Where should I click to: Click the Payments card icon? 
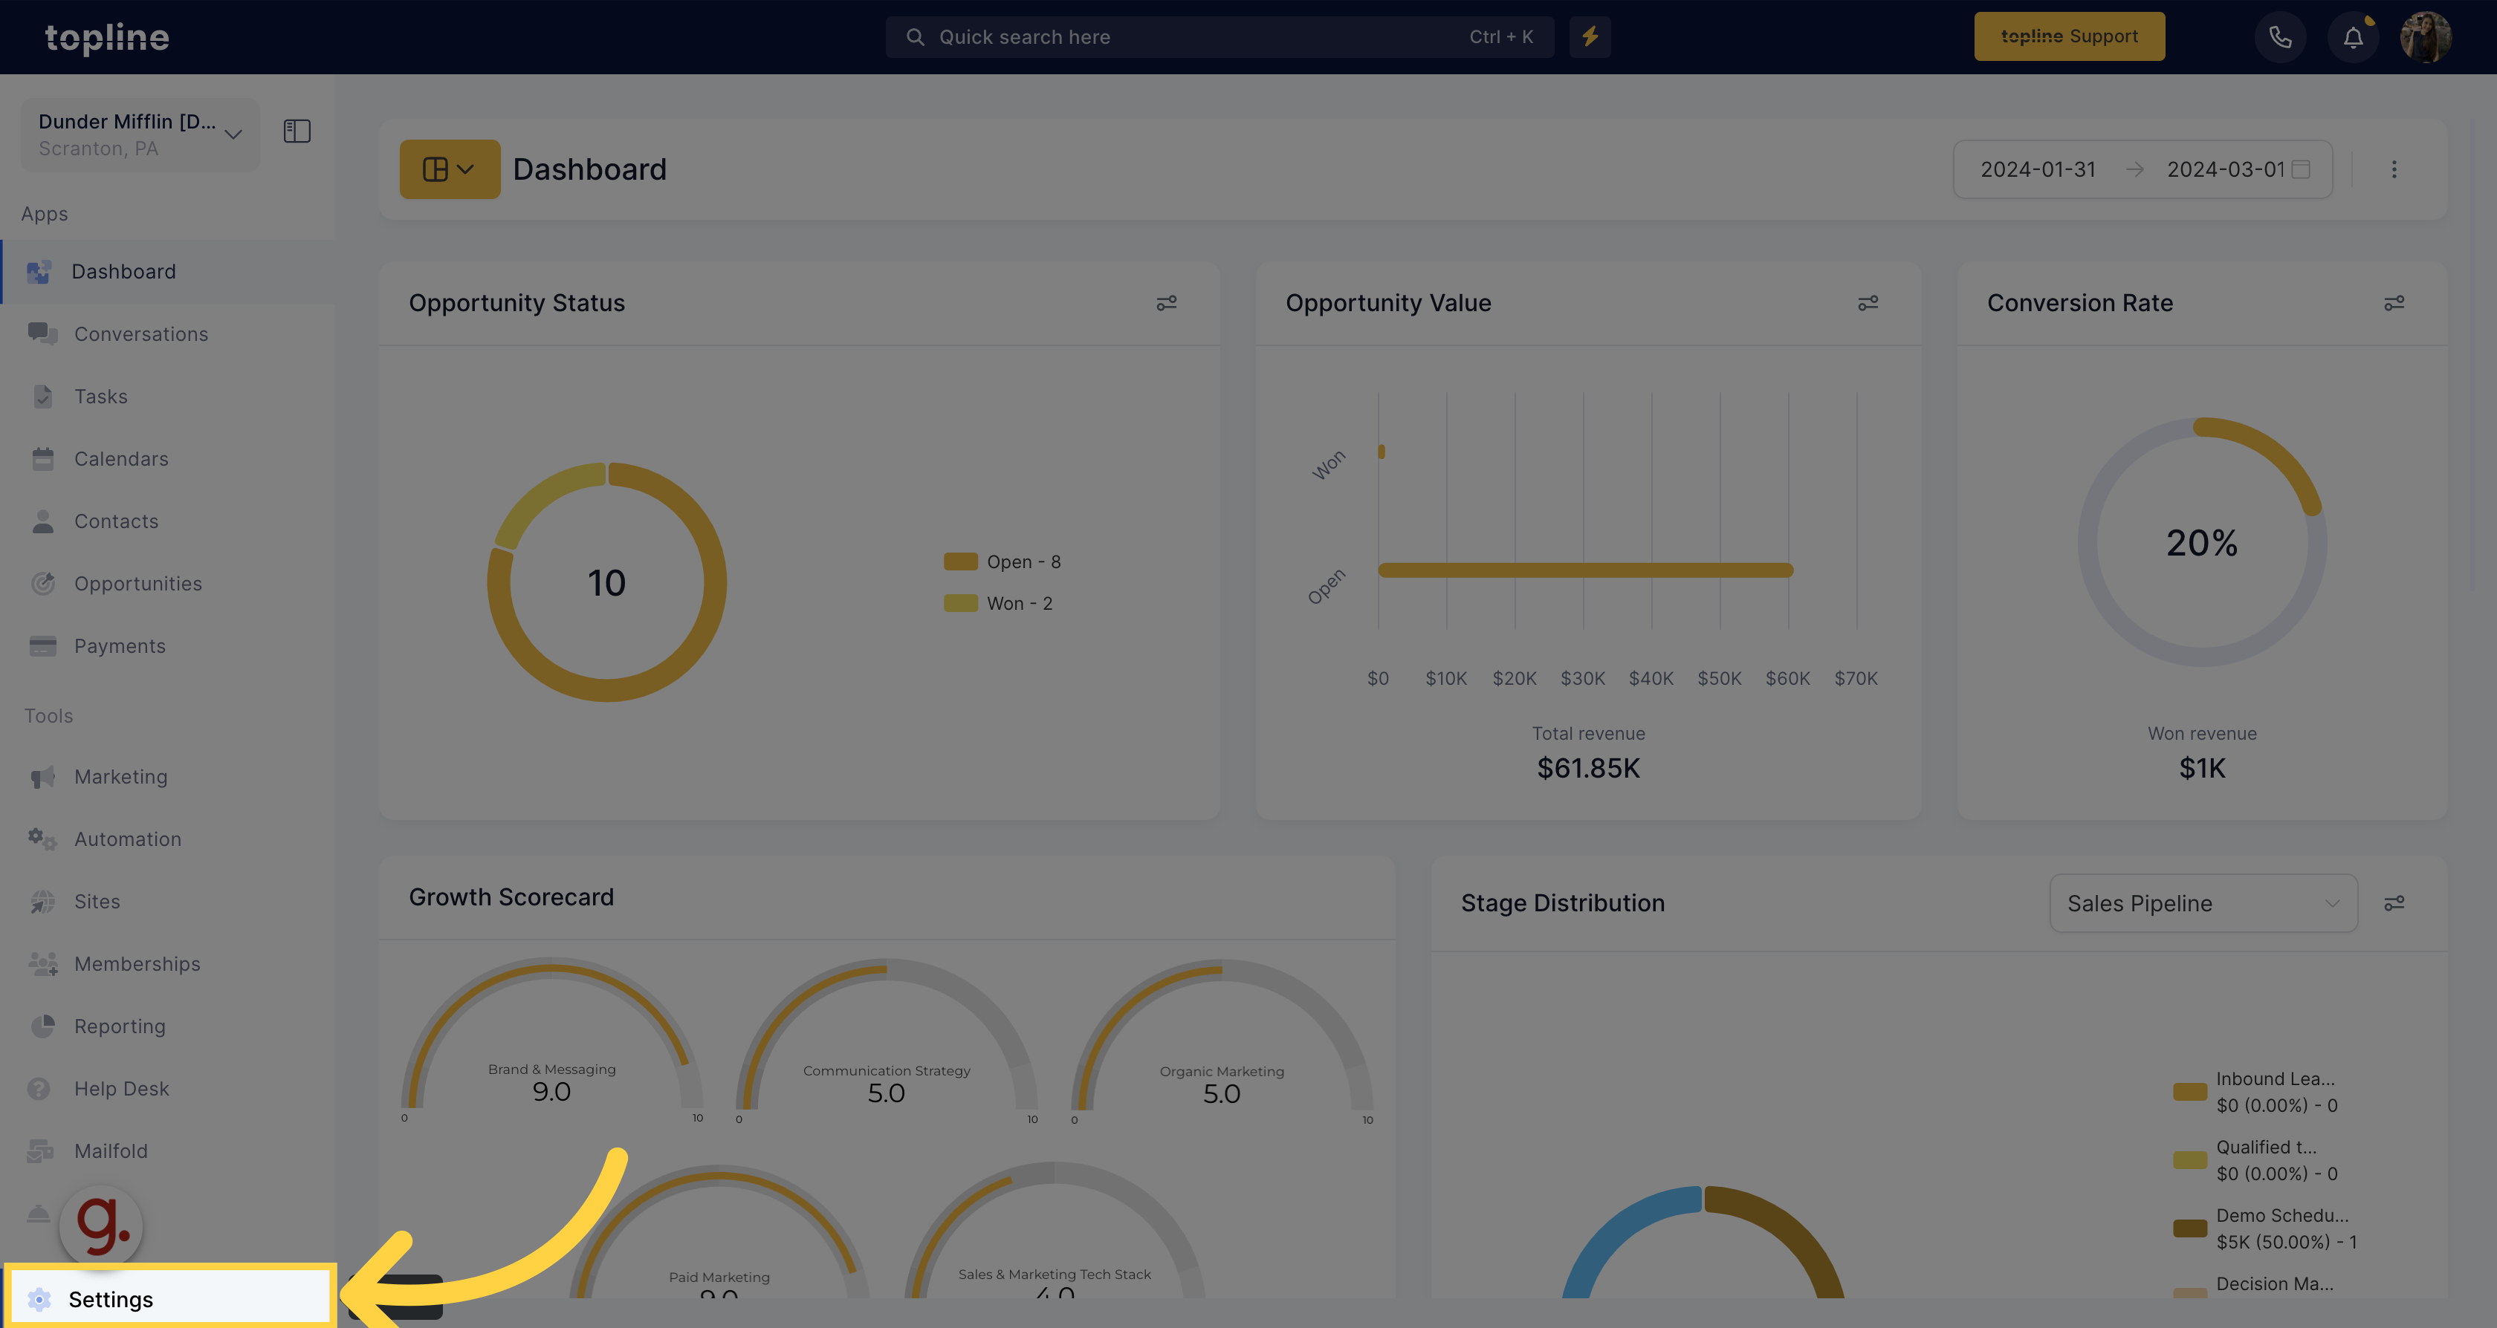click(42, 646)
